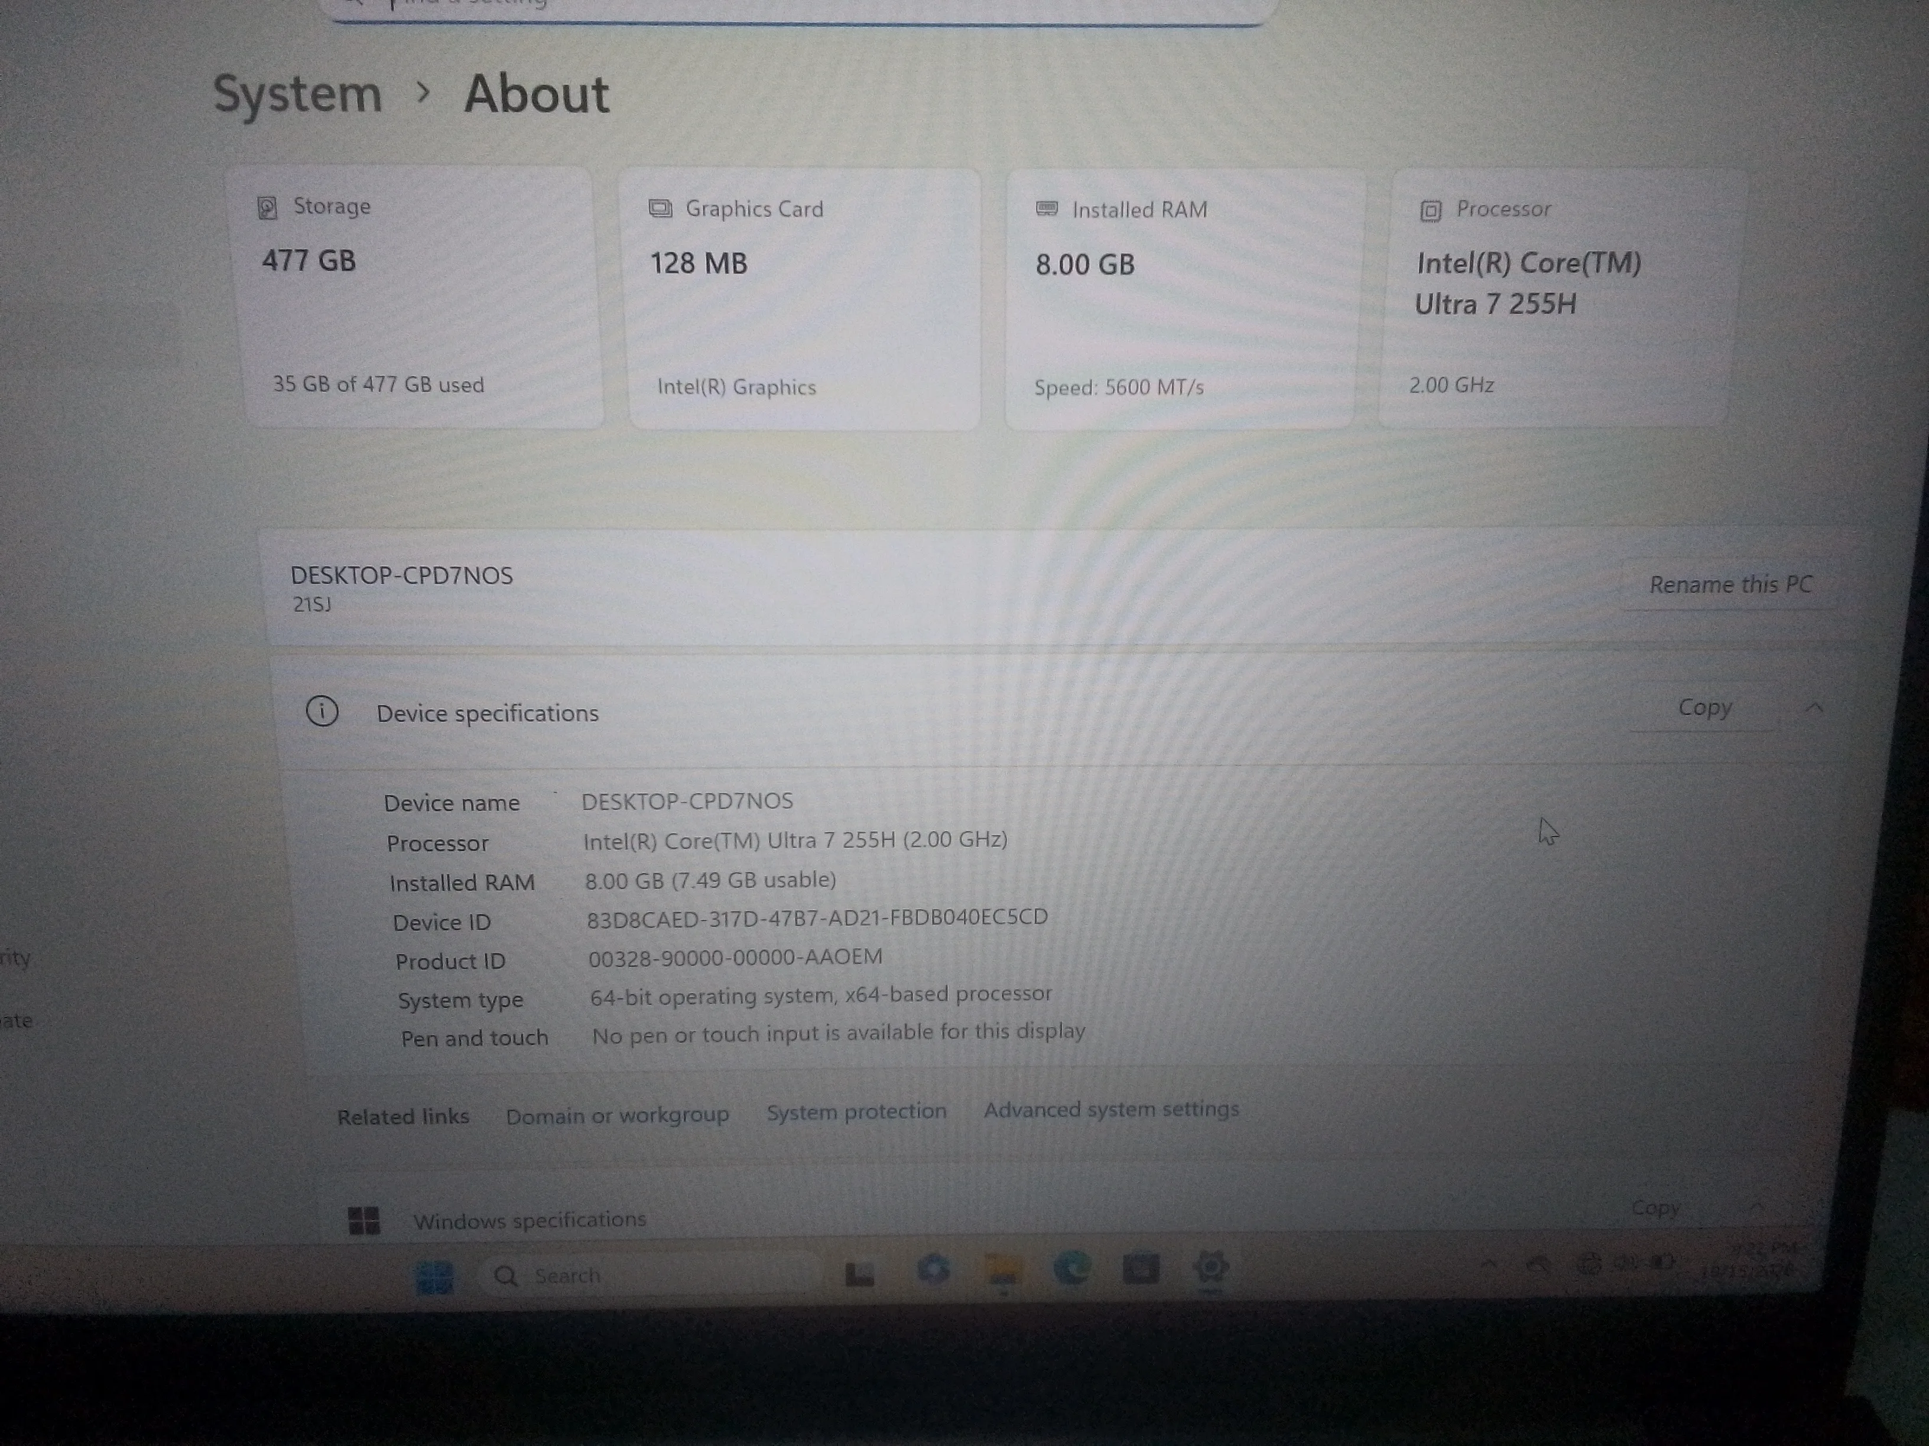Click the Processor chip icon
The height and width of the screenshot is (1446, 1929).
[x=1430, y=210]
